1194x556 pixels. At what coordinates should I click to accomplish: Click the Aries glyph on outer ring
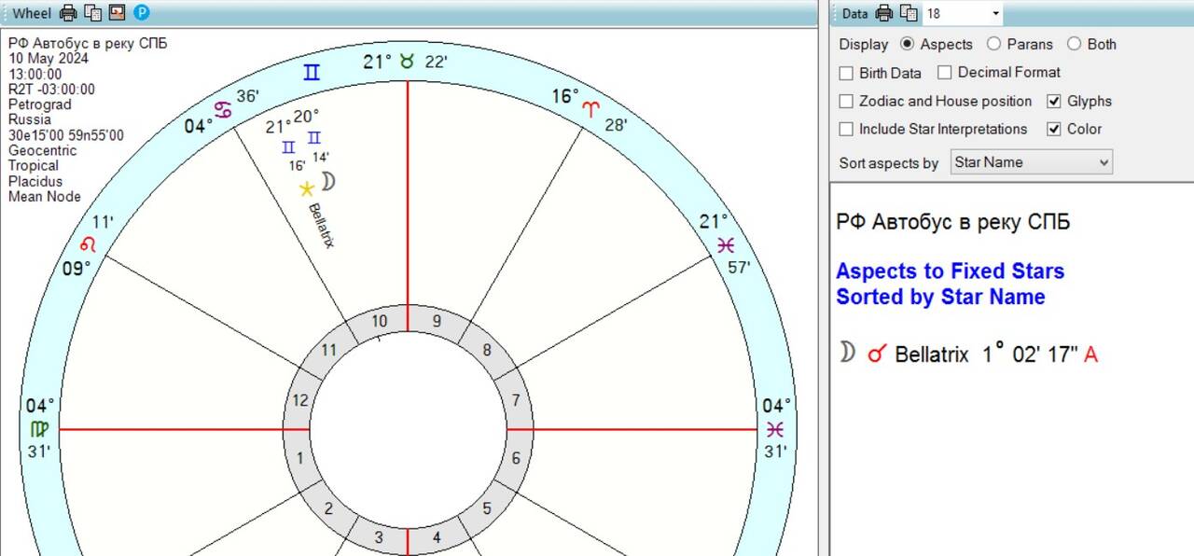[590, 110]
